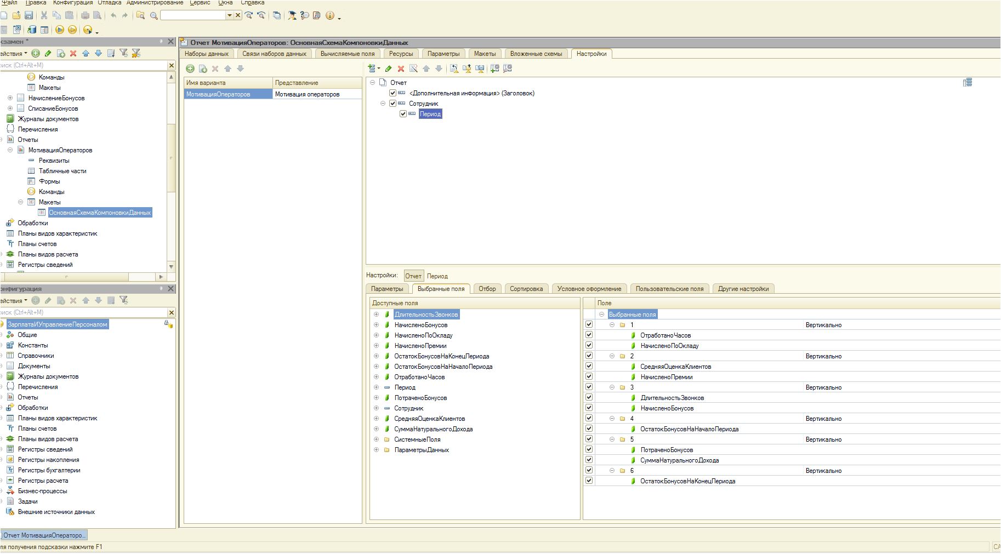
Task: Click the scissors Cut icon in main toolbar
Action: pyautogui.click(x=44, y=15)
